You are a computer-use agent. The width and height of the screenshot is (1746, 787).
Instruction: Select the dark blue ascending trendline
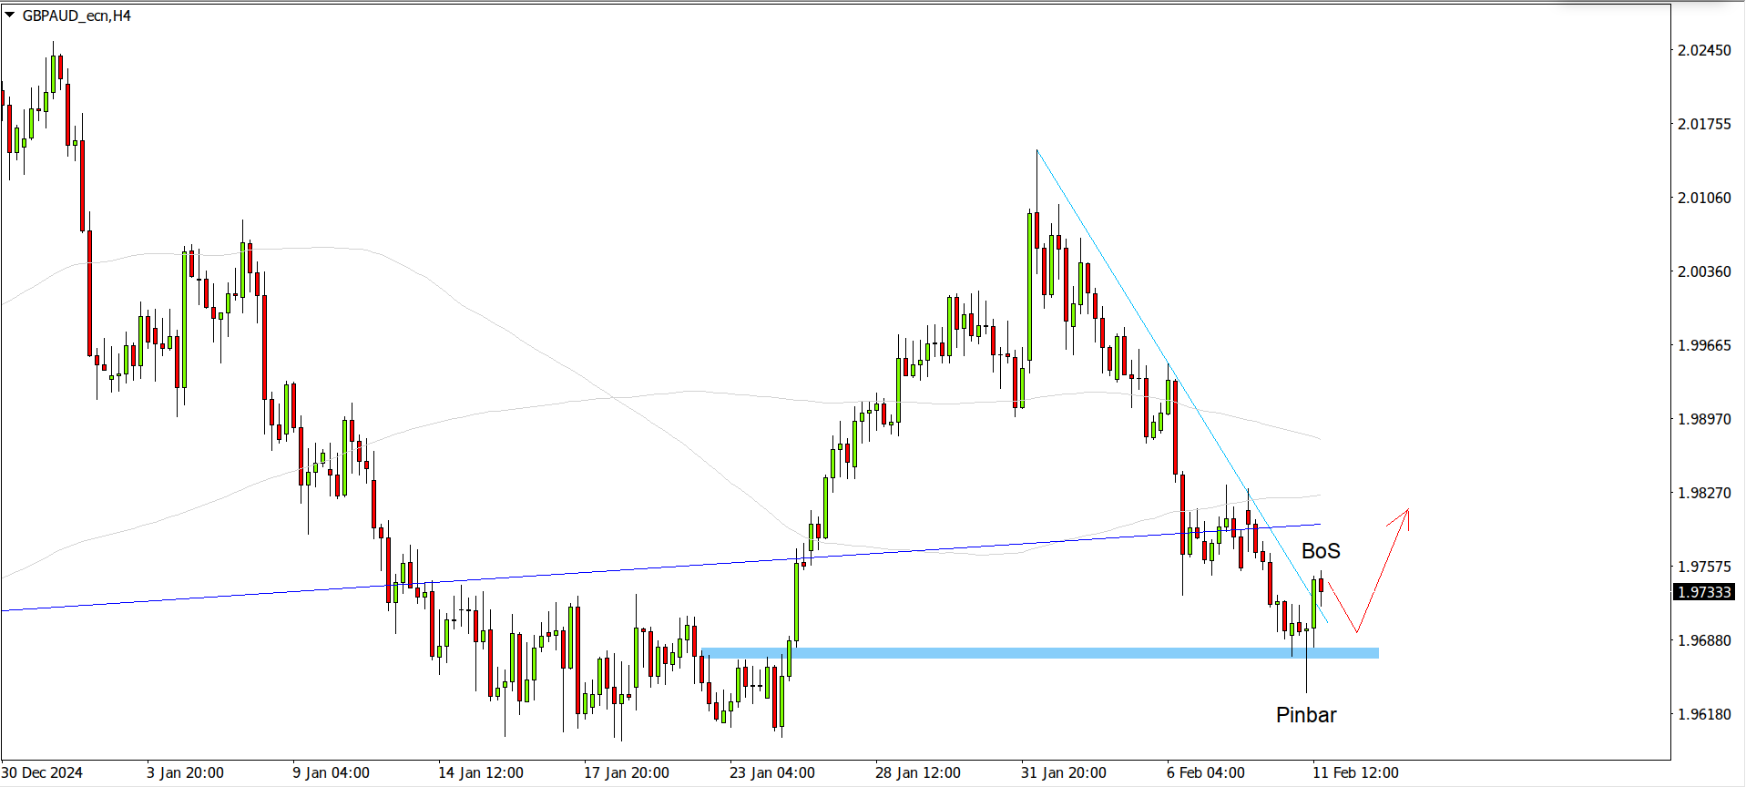pyautogui.click(x=660, y=567)
